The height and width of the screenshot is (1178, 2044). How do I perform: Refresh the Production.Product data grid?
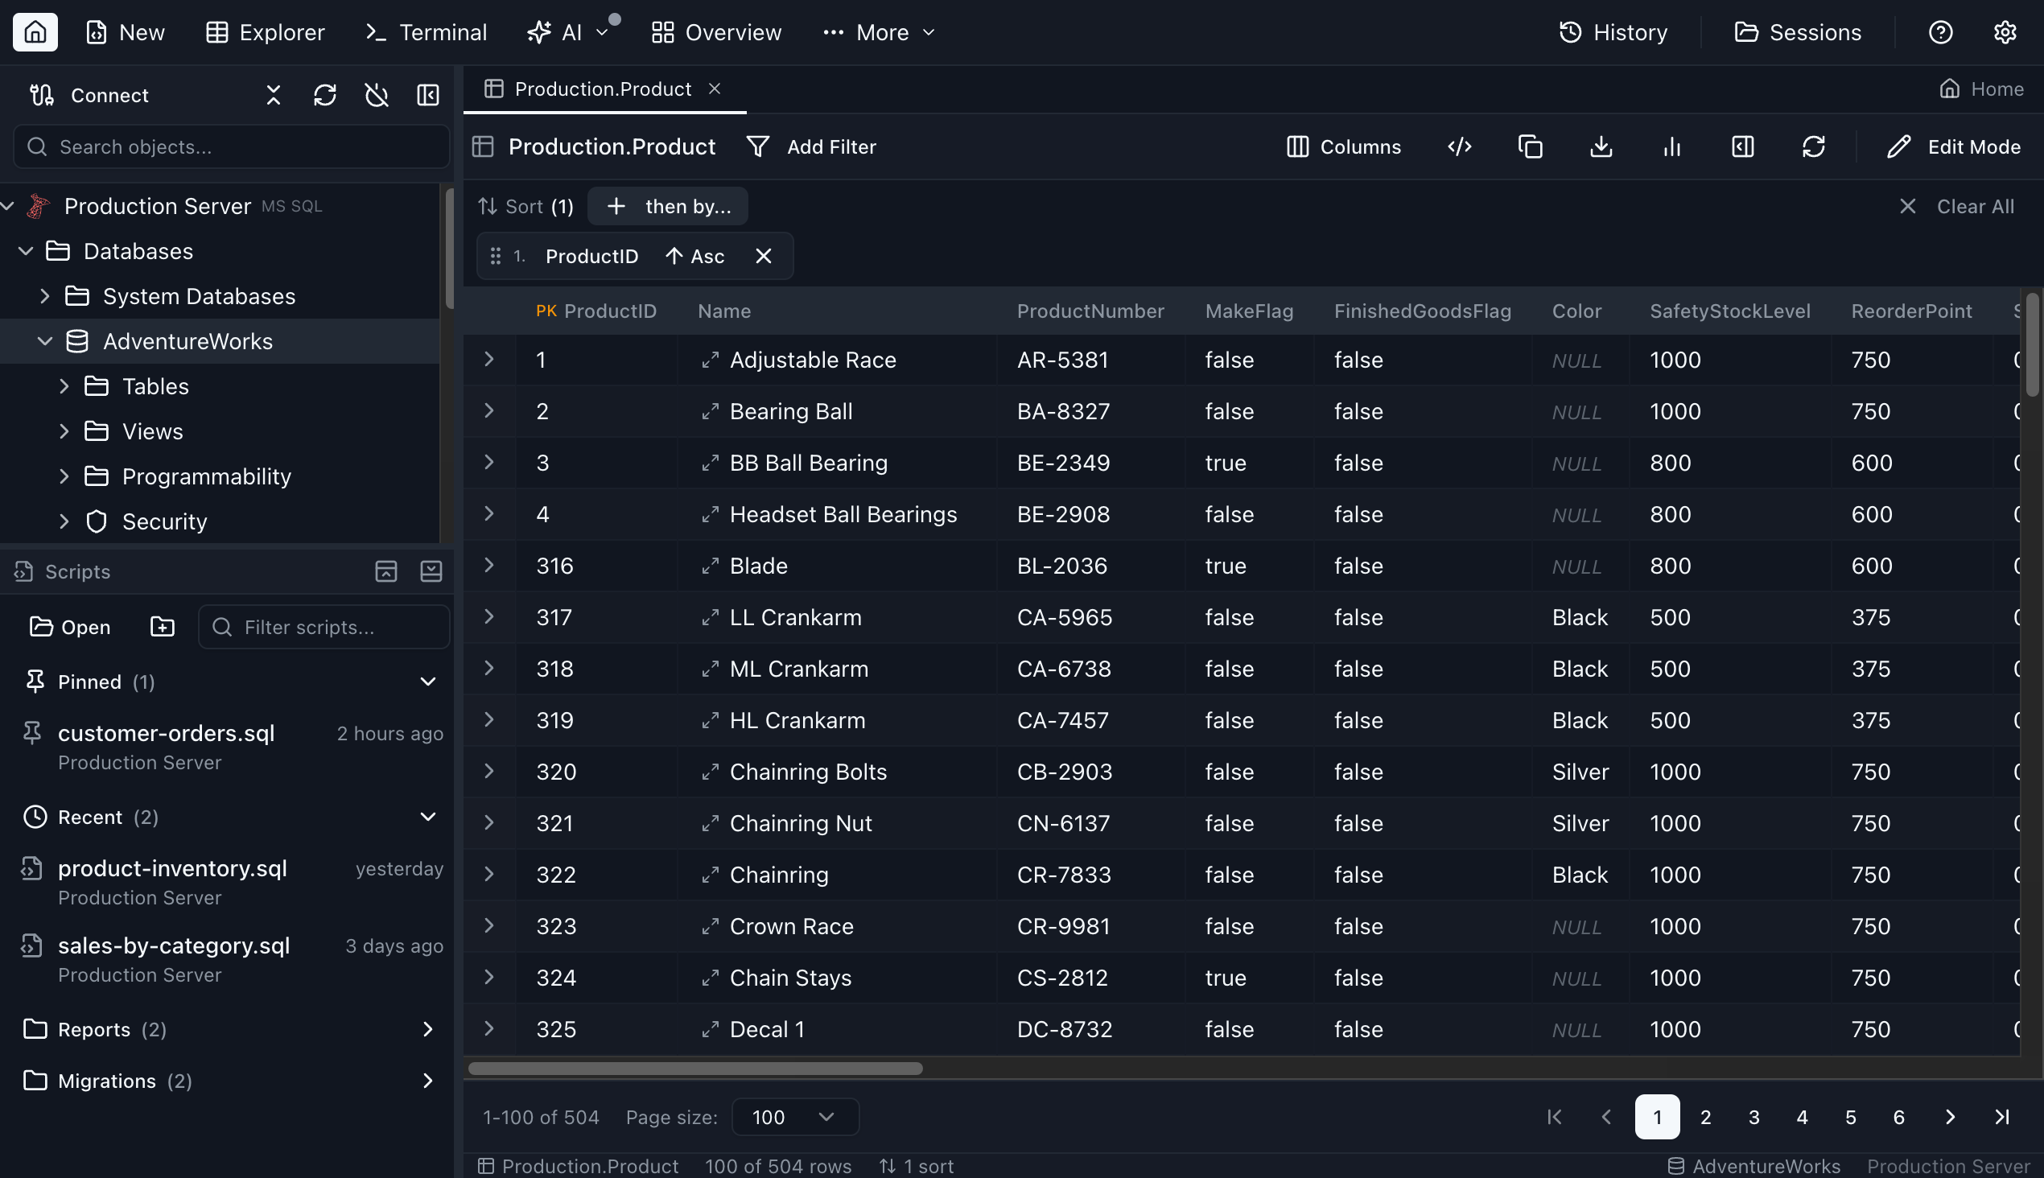click(x=1814, y=146)
